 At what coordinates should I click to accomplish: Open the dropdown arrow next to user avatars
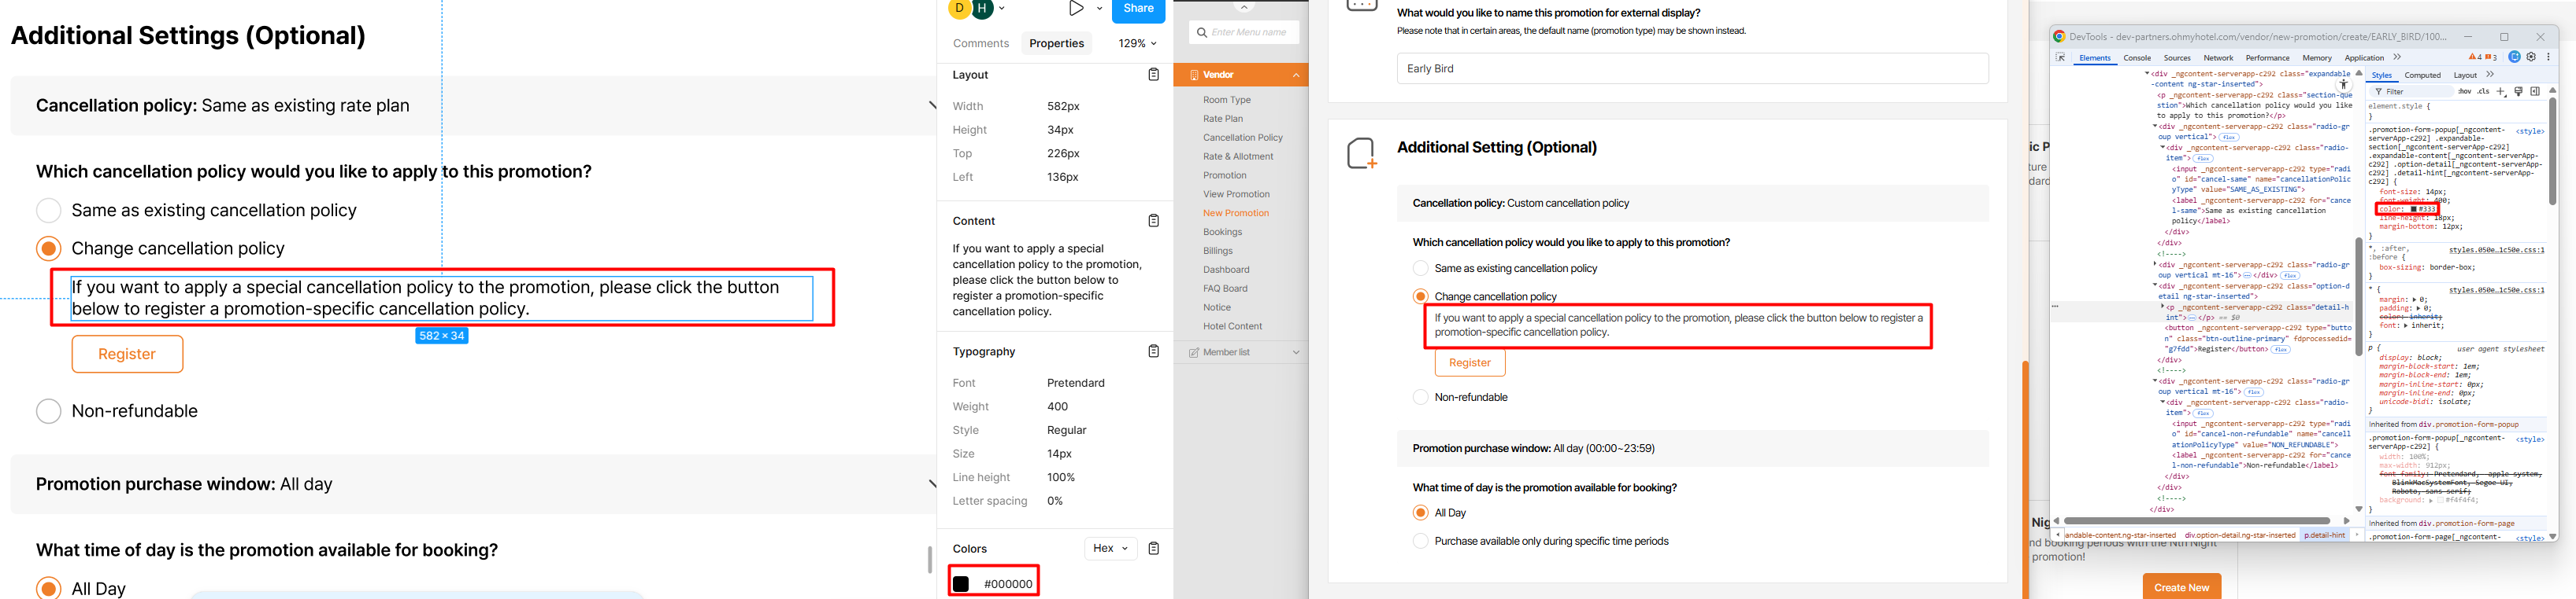[1002, 9]
